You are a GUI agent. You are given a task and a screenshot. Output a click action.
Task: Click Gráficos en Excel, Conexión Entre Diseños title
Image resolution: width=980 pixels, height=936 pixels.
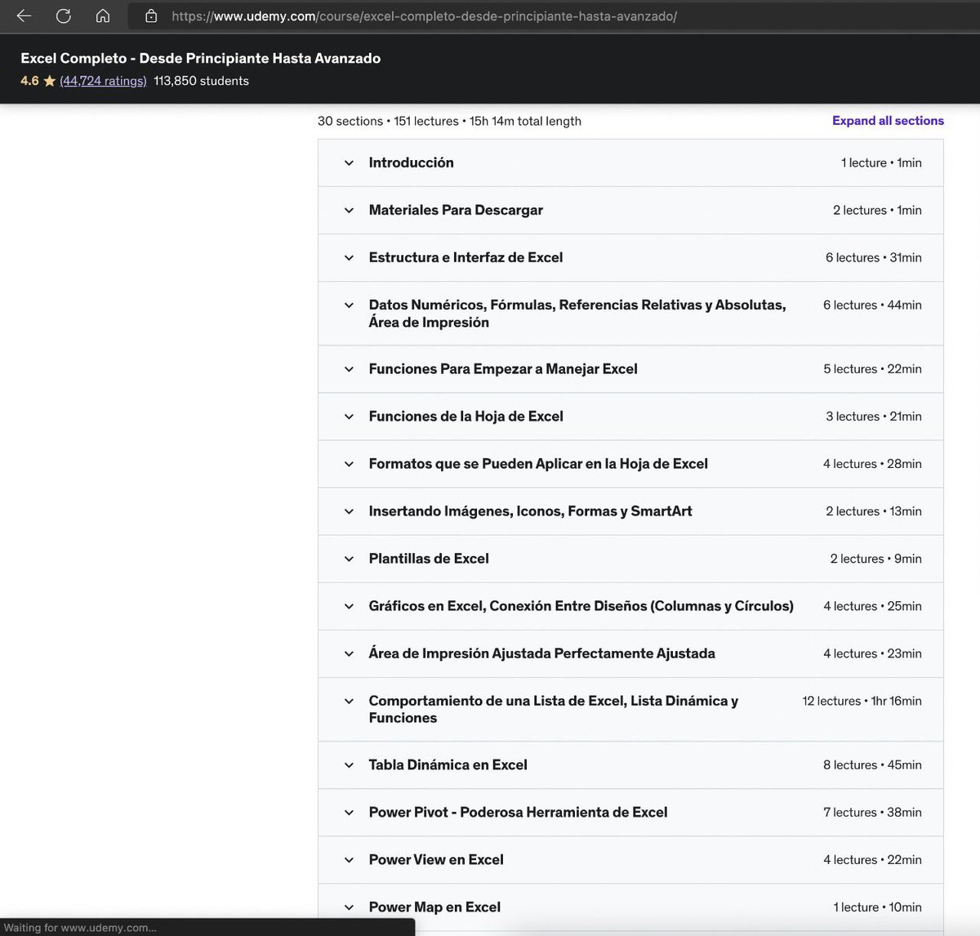coord(581,606)
